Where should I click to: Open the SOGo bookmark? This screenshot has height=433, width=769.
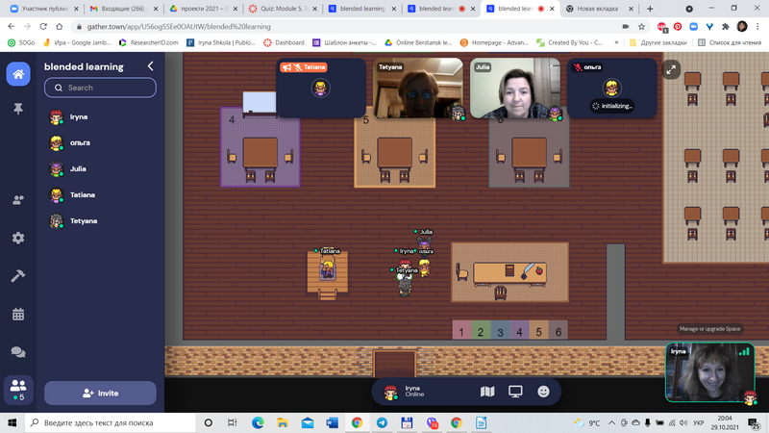[21, 42]
